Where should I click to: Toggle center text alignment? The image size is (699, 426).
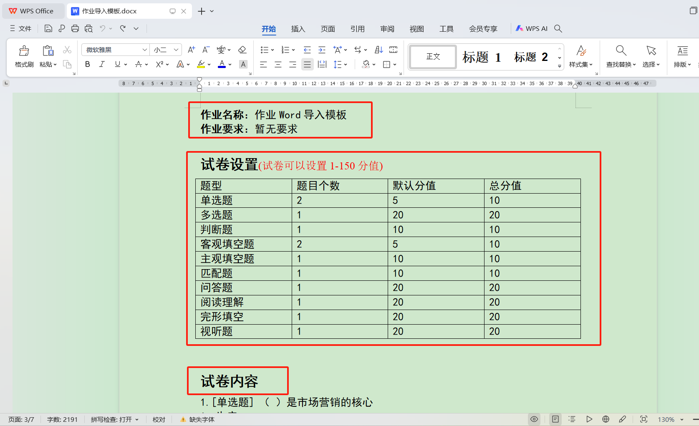click(x=278, y=64)
